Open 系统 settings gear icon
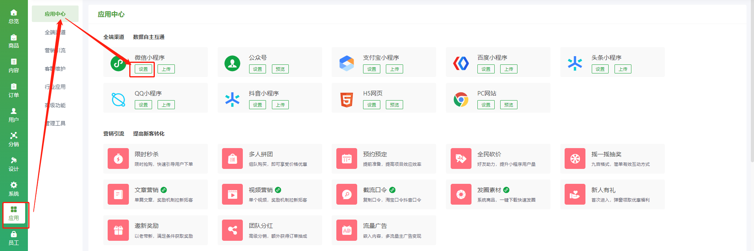 14,189
